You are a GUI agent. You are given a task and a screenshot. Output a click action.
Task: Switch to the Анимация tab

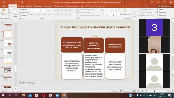click(x=48, y=6)
